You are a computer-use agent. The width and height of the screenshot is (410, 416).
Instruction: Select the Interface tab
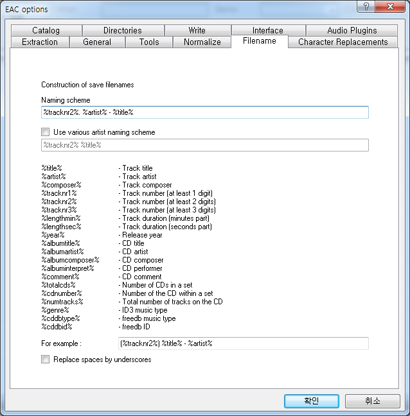pyautogui.click(x=268, y=30)
